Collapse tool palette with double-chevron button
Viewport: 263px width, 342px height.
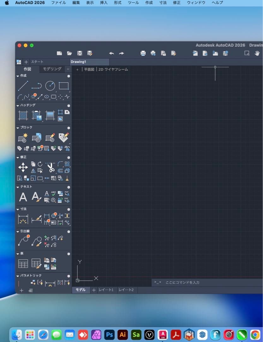click(68, 69)
